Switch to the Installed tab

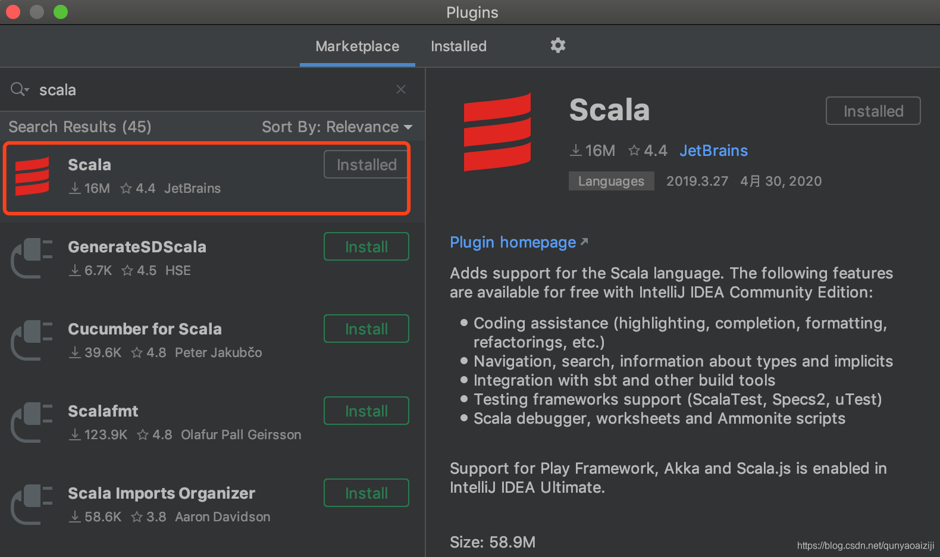[x=458, y=46]
